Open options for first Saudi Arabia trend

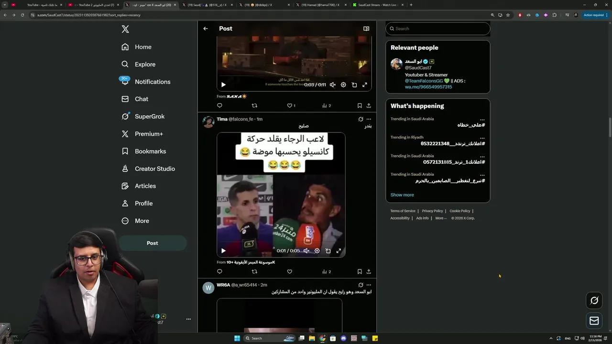click(482, 119)
